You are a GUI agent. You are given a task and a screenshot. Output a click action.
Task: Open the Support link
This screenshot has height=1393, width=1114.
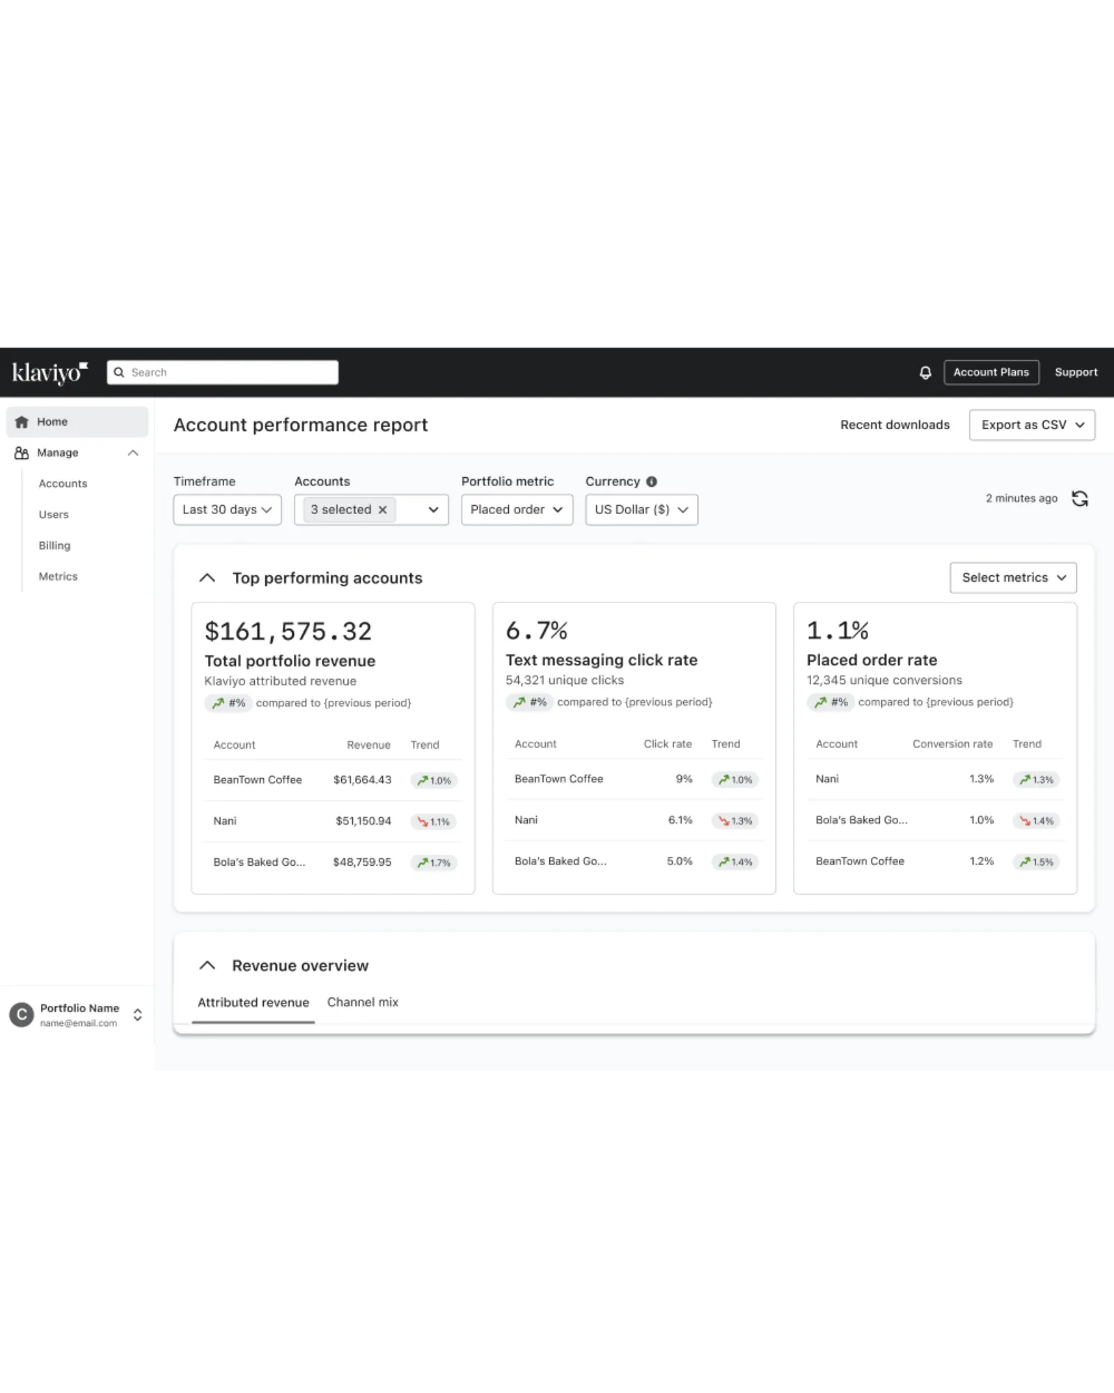pos(1076,373)
